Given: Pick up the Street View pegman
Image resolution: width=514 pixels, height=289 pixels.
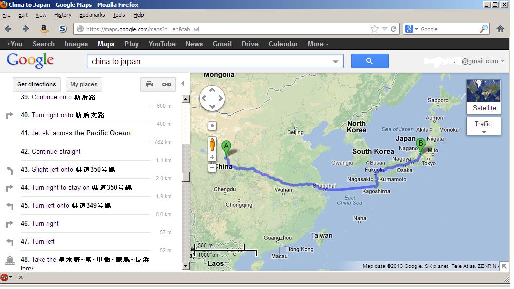Looking at the screenshot, I should (x=212, y=144).
